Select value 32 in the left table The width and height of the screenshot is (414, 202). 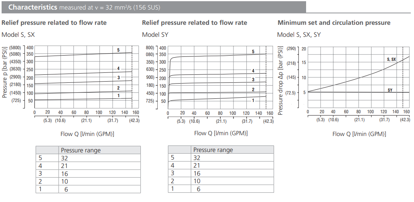(x=65, y=158)
